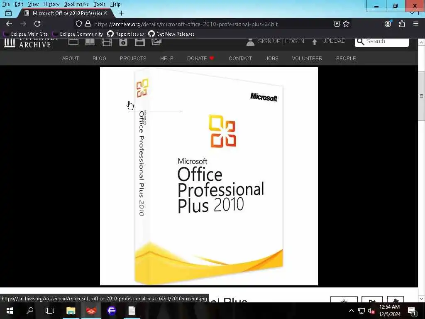
Task: Open the notification center icon
Action: pyautogui.click(x=412, y=311)
